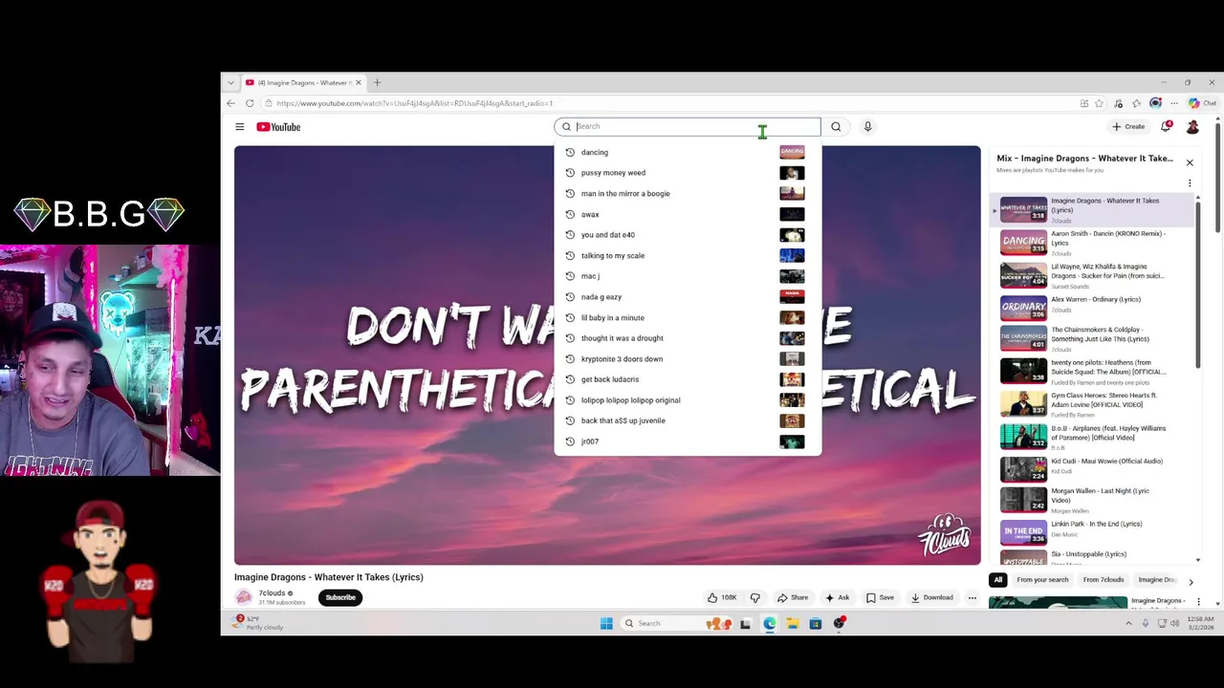The width and height of the screenshot is (1224, 688).
Task: Reload the page with the refresh icon
Action: click(250, 103)
